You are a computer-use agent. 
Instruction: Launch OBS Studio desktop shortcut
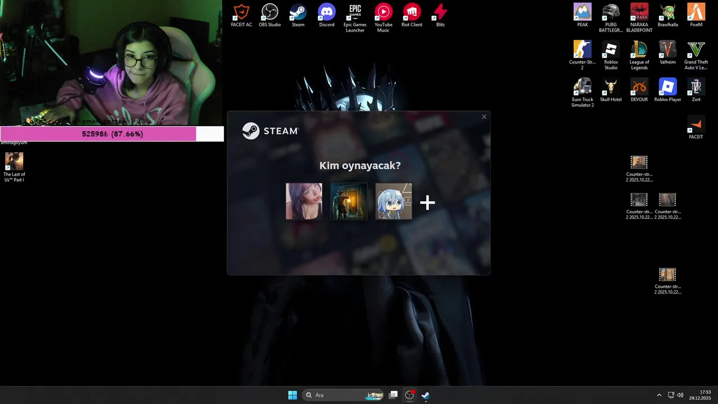click(x=270, y=16)
